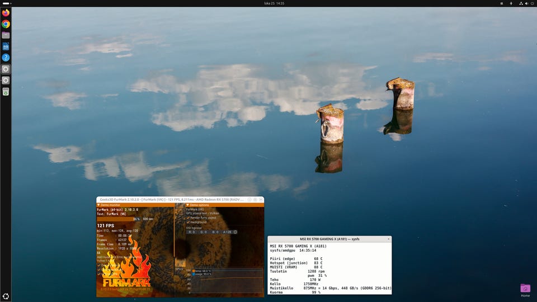
Task: Open the Trash from the dock
Action: pos(6,92)
